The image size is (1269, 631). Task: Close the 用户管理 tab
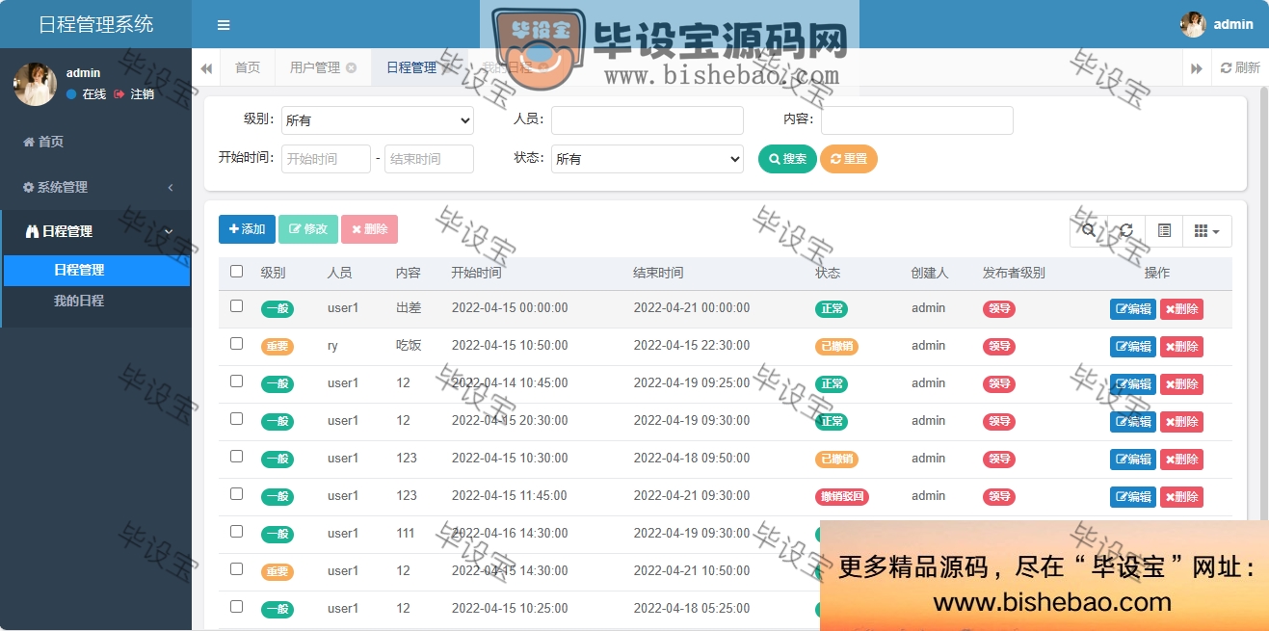[351, 67]
